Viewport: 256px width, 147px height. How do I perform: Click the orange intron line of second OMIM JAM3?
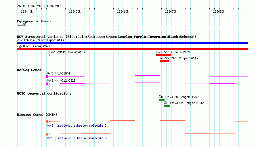point(148,133)
